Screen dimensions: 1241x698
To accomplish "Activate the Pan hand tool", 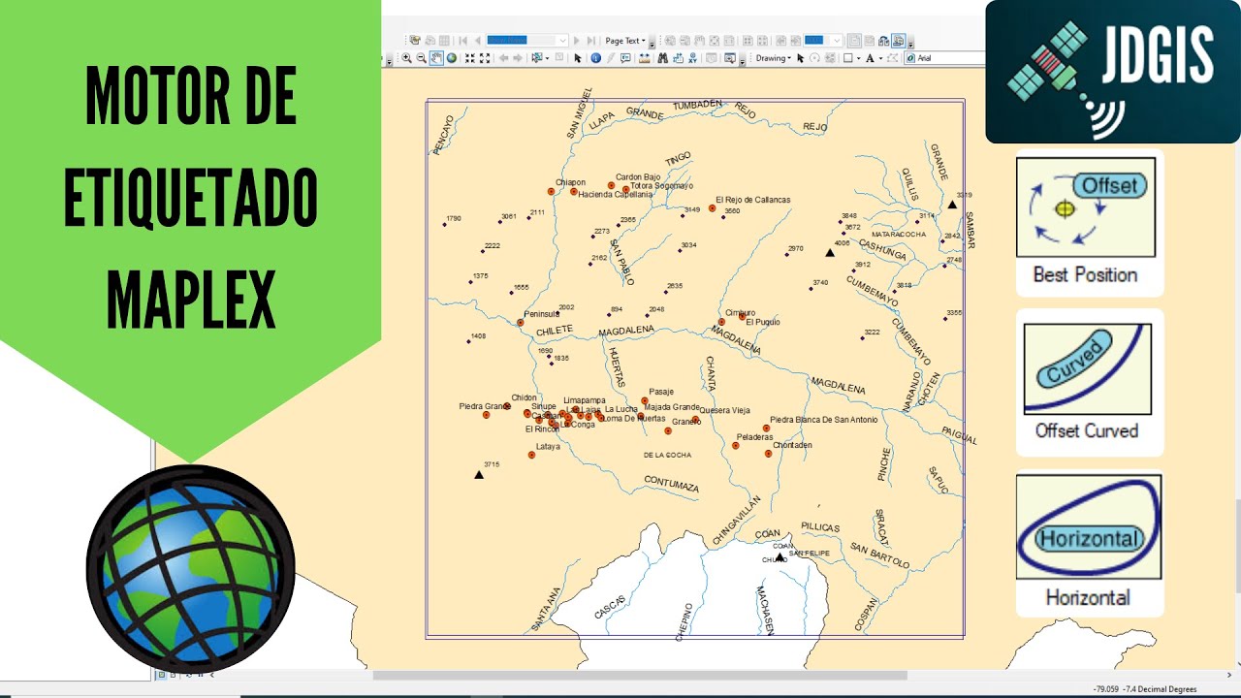I will pyautogui.click(x=436, y=58).
